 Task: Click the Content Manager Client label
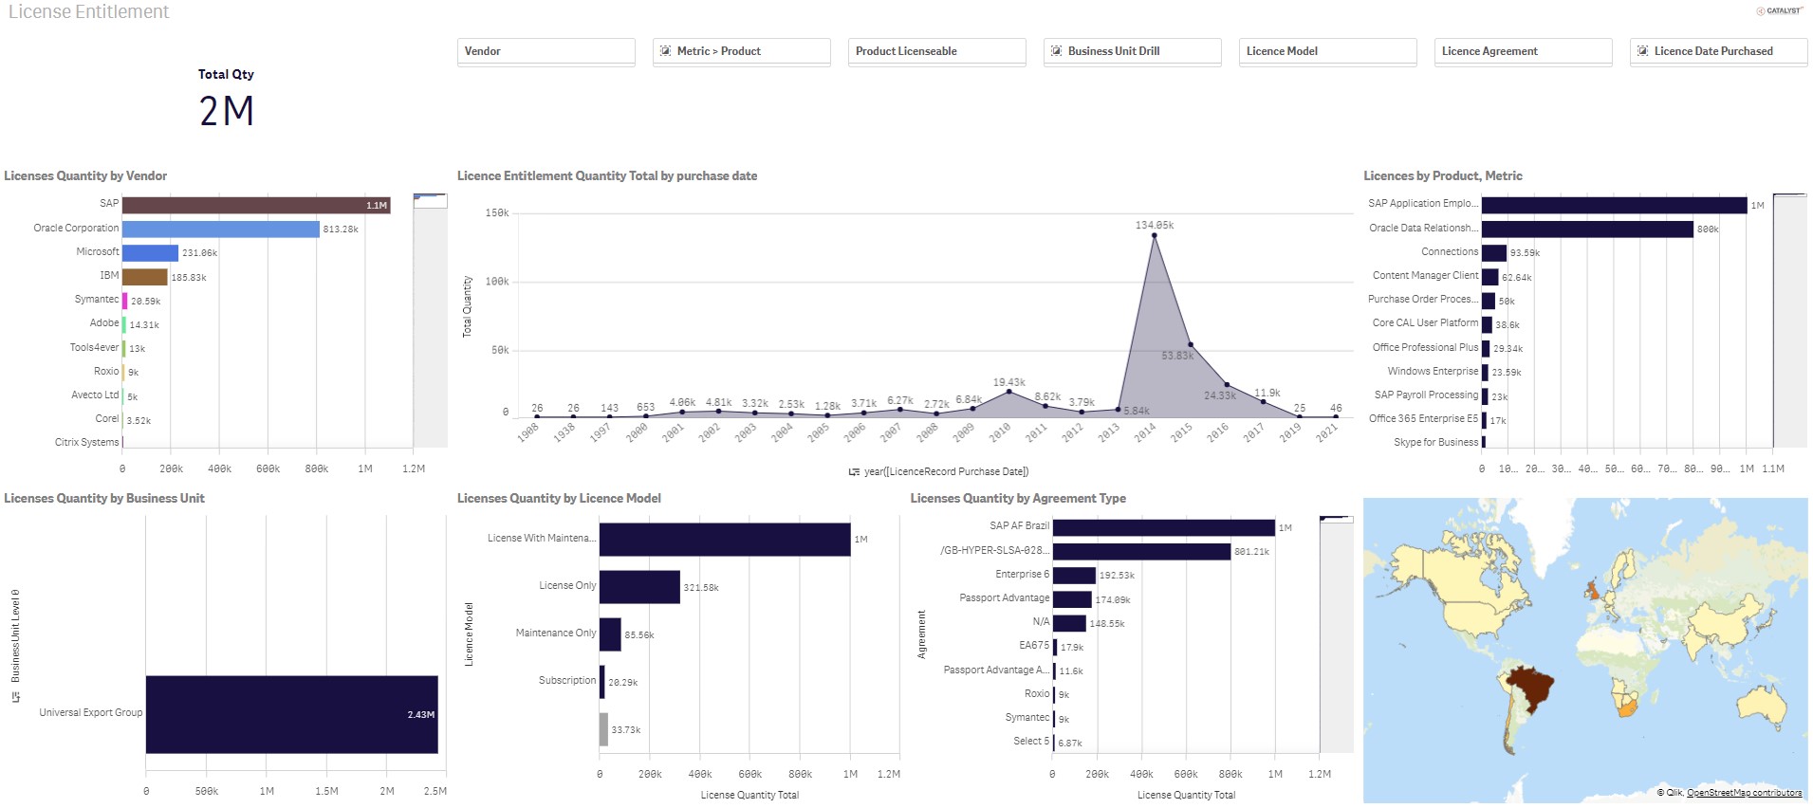point(1425,275)
